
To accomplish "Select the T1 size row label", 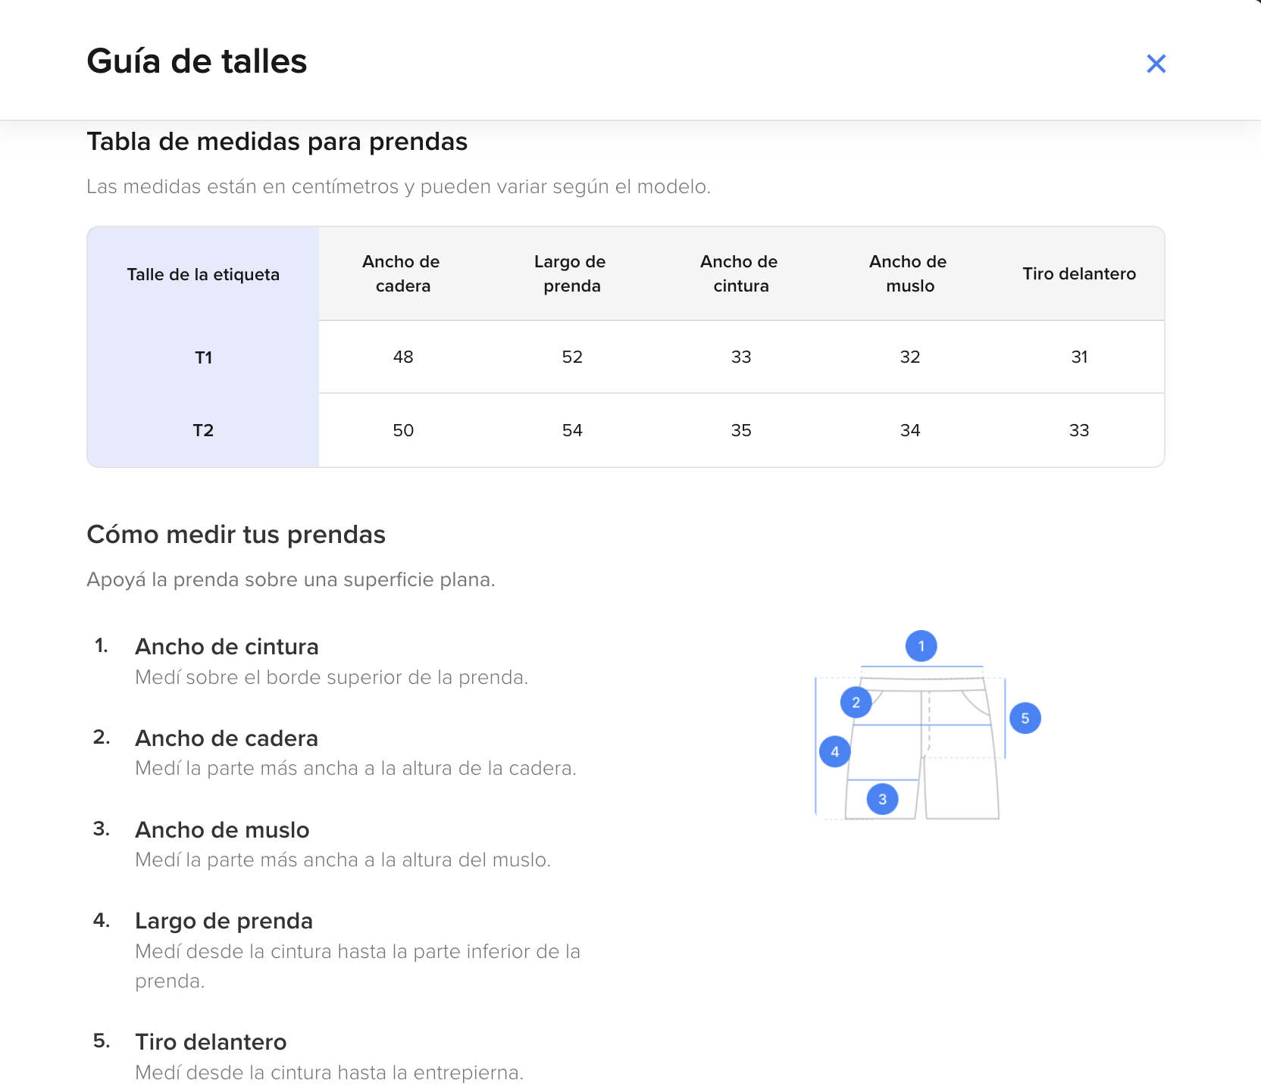I will (203, 357).
